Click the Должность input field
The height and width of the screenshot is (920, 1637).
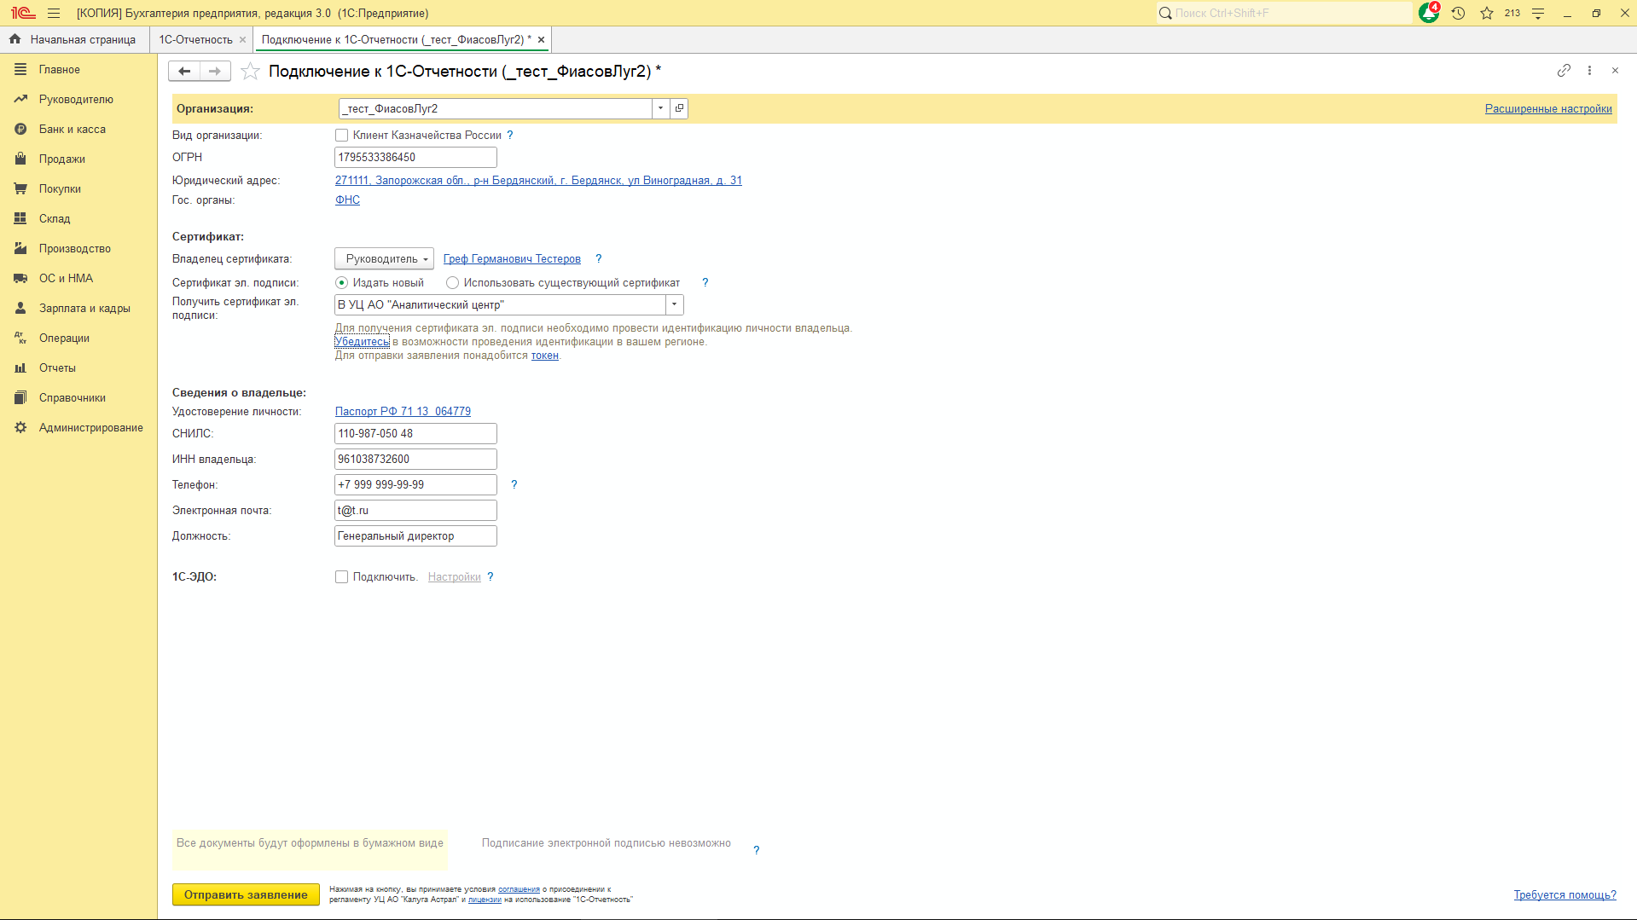(415, 535)
